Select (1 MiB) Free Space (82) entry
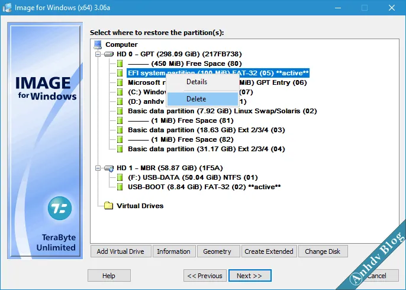Viewport: 406px width, 290px height. [x=181, y=139]
